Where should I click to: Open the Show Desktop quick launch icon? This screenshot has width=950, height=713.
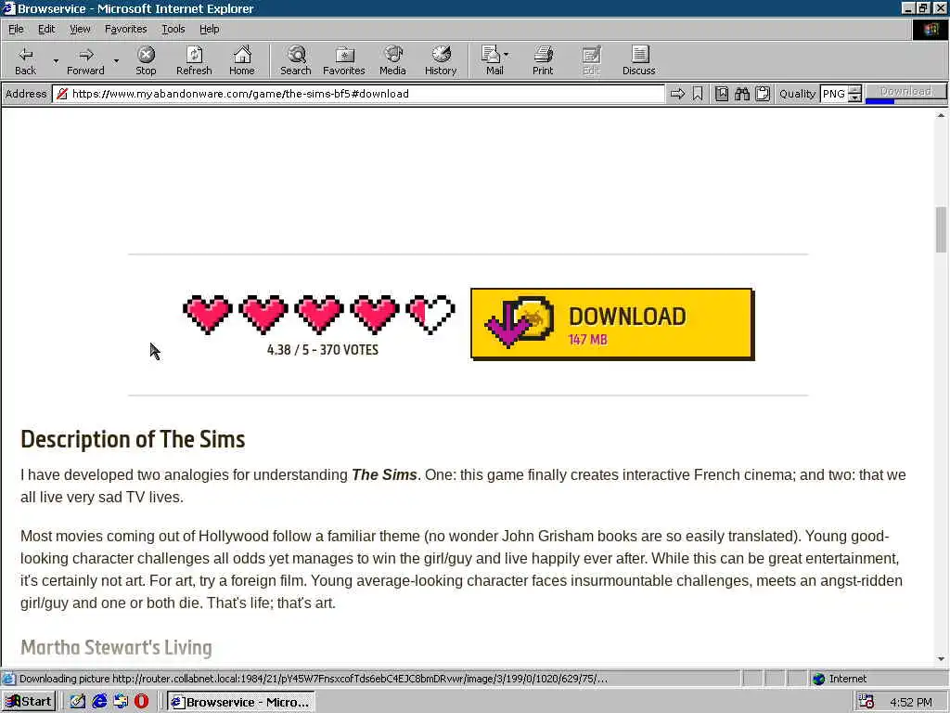pos(78,702)
